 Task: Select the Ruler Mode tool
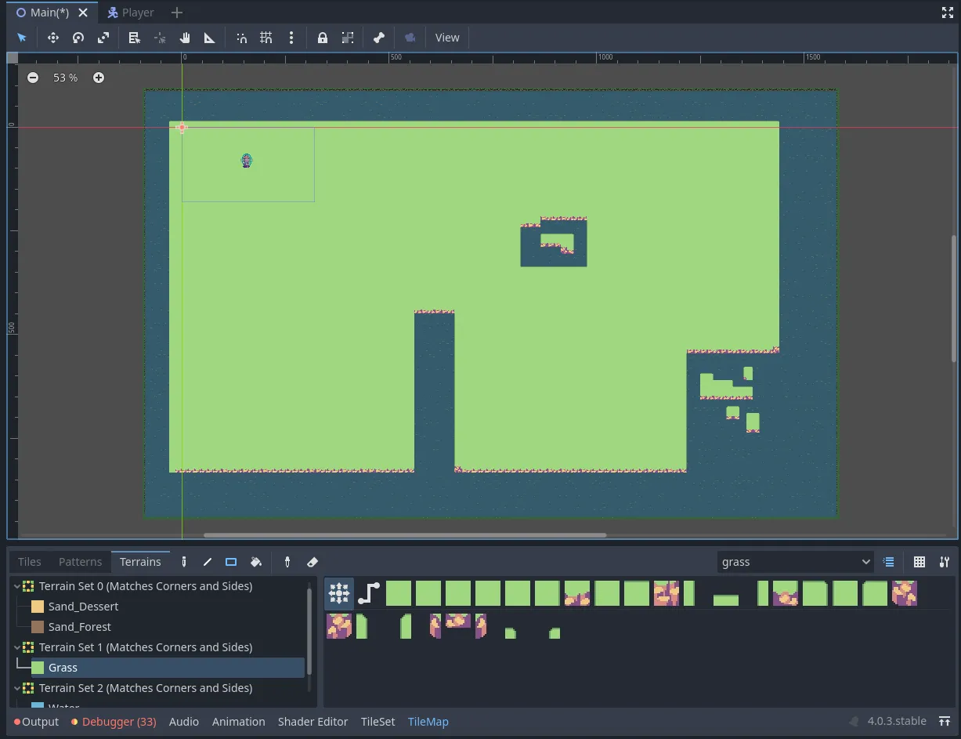210,38
